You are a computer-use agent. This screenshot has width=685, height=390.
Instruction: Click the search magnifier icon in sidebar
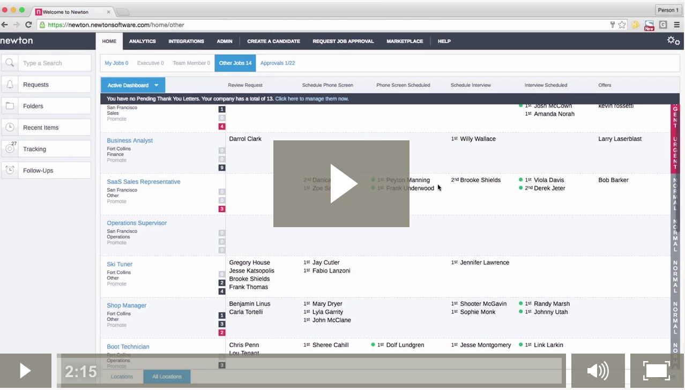(x=10, y=63)
